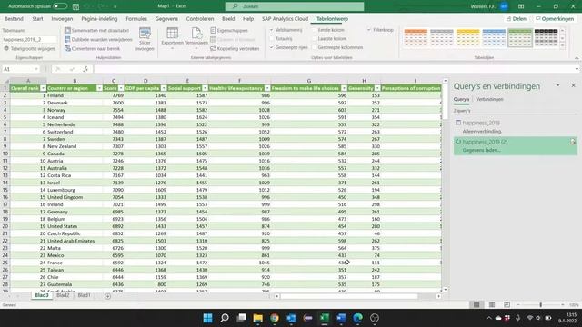Viewport: 582px width, 327px height.
Task: Toggle the Totaalrij checkbox
Action: [x=271, y=38]
